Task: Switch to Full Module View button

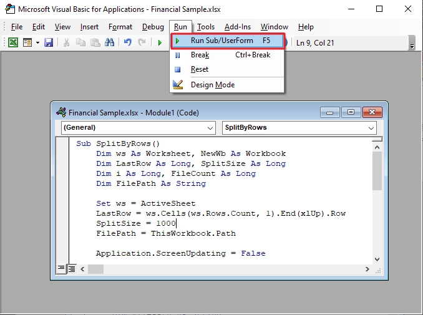Action: coord(72,269)
